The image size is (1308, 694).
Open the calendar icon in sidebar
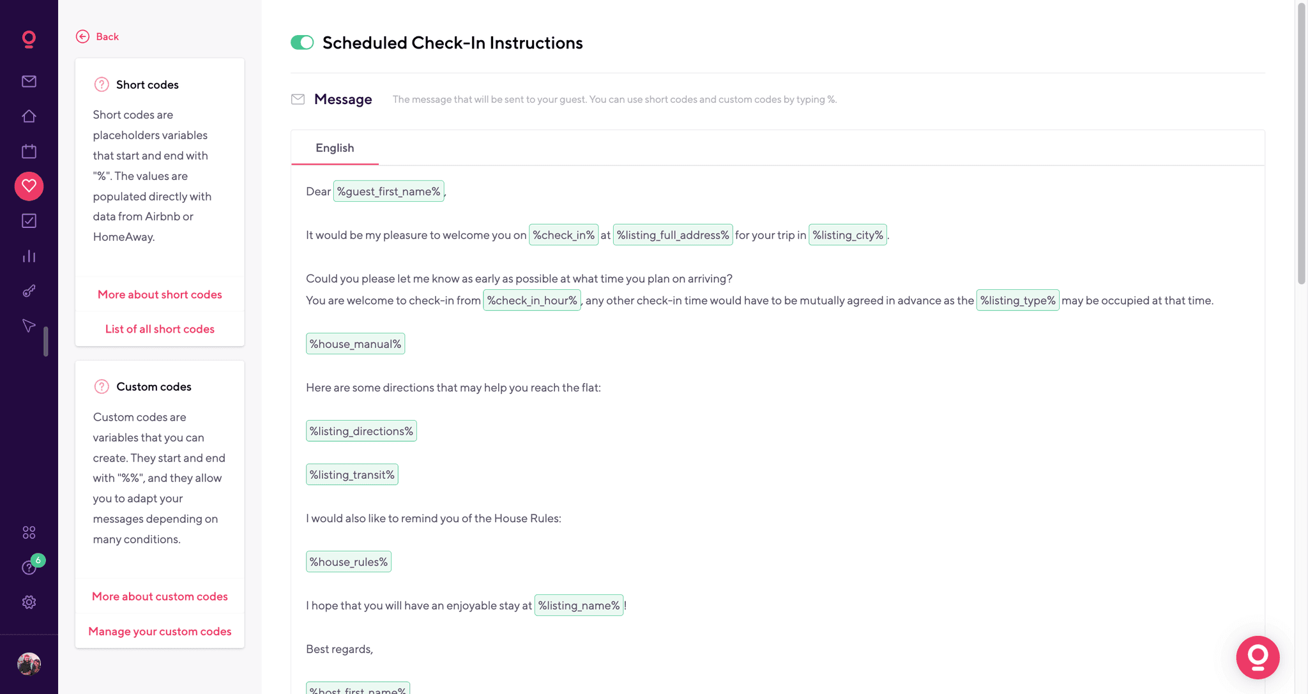pos(29,151)
